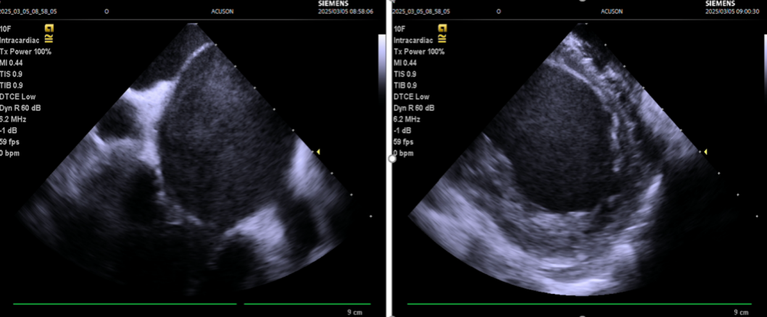The image size is (767, 317).
Task: Click the SIEMENS logo in the left panel
Action: tap(334, 4)
